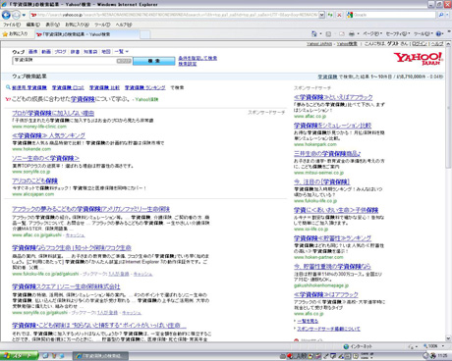This screenshot has height=361, width=452.
Task: Open the ツール menu in menu bar
Action: point(102,25)
